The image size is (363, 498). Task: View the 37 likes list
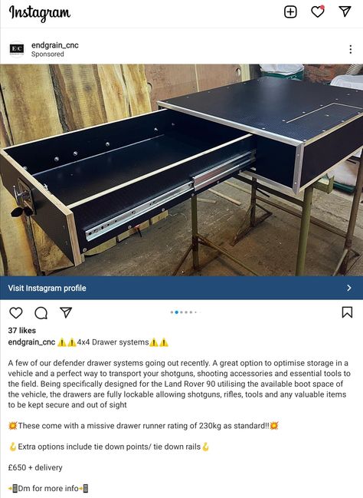point(22,330)
